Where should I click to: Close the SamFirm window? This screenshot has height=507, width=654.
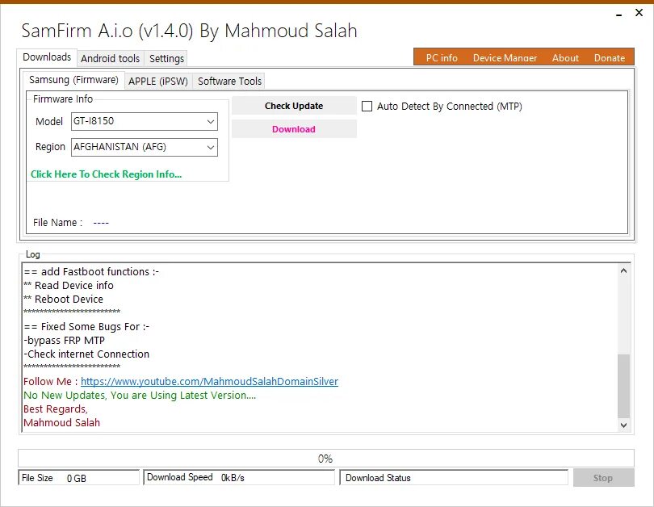[x=639, y=13]
